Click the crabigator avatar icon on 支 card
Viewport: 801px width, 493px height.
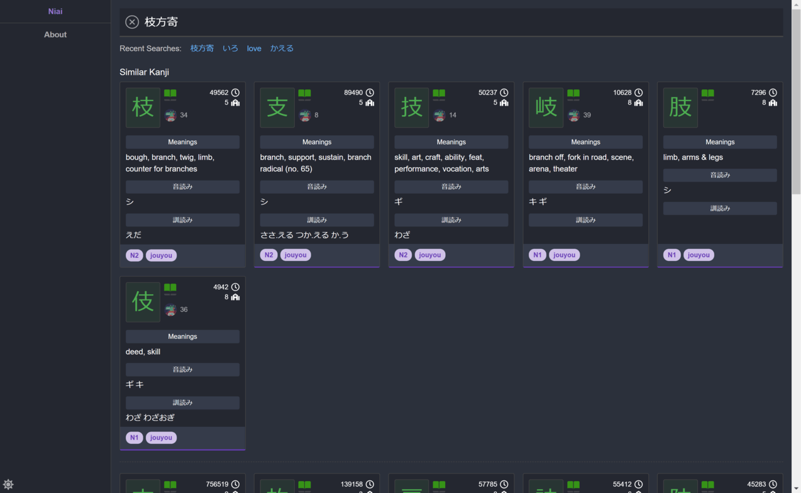tap(305, 116)
